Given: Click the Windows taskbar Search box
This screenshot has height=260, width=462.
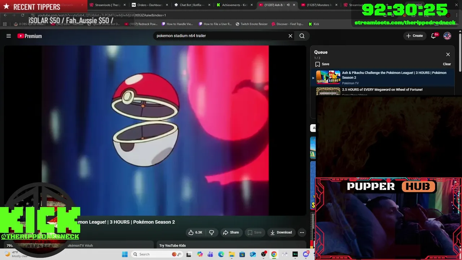Looking at the screenshot, I should [157, 254].
